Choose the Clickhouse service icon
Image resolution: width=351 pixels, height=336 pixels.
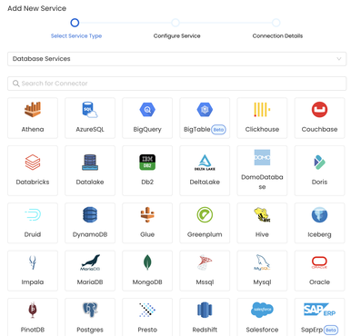coord(262,110)
